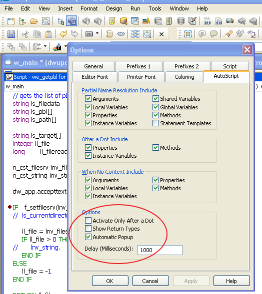This screenshot has width=262, height=294.
Task: Open the Insert menu
Action: tap(65, 8)
